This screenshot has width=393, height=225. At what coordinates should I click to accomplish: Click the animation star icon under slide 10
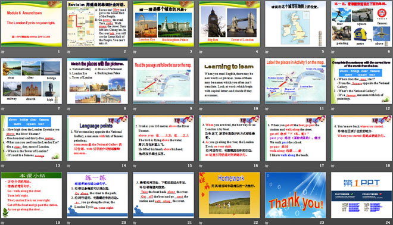tap(201, 109)
